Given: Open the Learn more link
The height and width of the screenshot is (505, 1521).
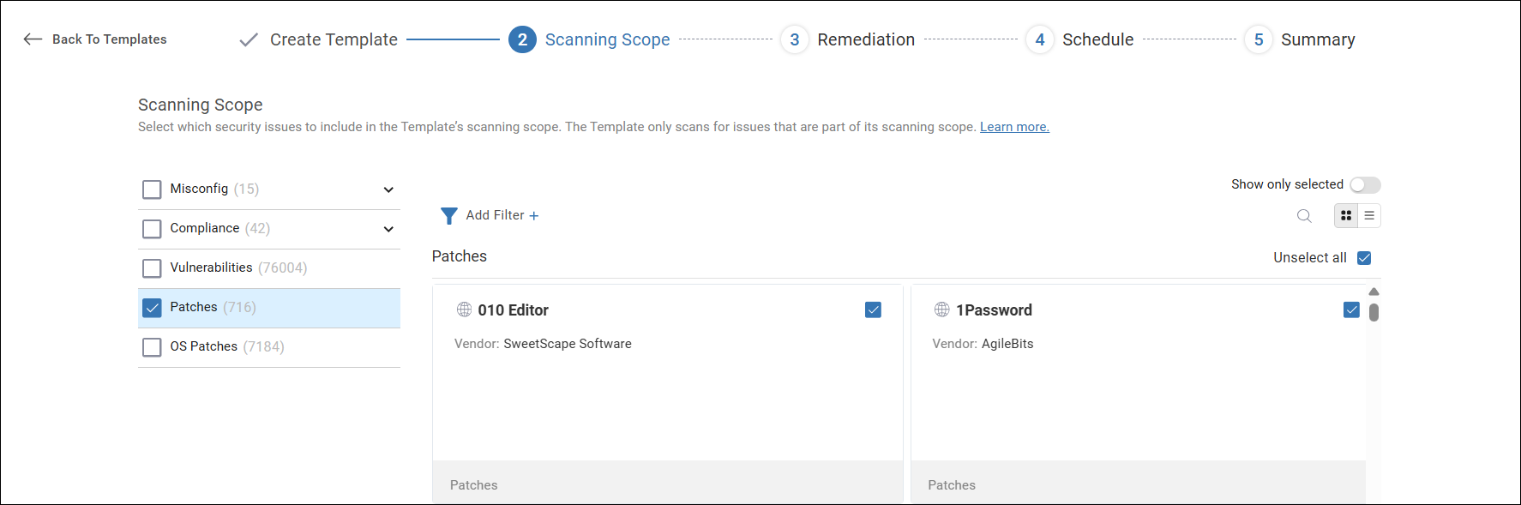Looking at the screenshot, I should point(1014,127).
